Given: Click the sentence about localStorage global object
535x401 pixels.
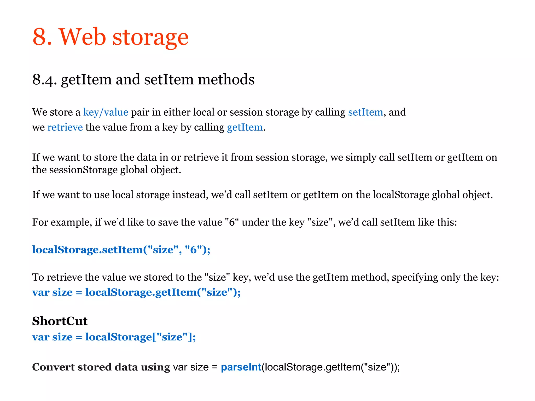Looking at the screenshot, I should 263,195.
